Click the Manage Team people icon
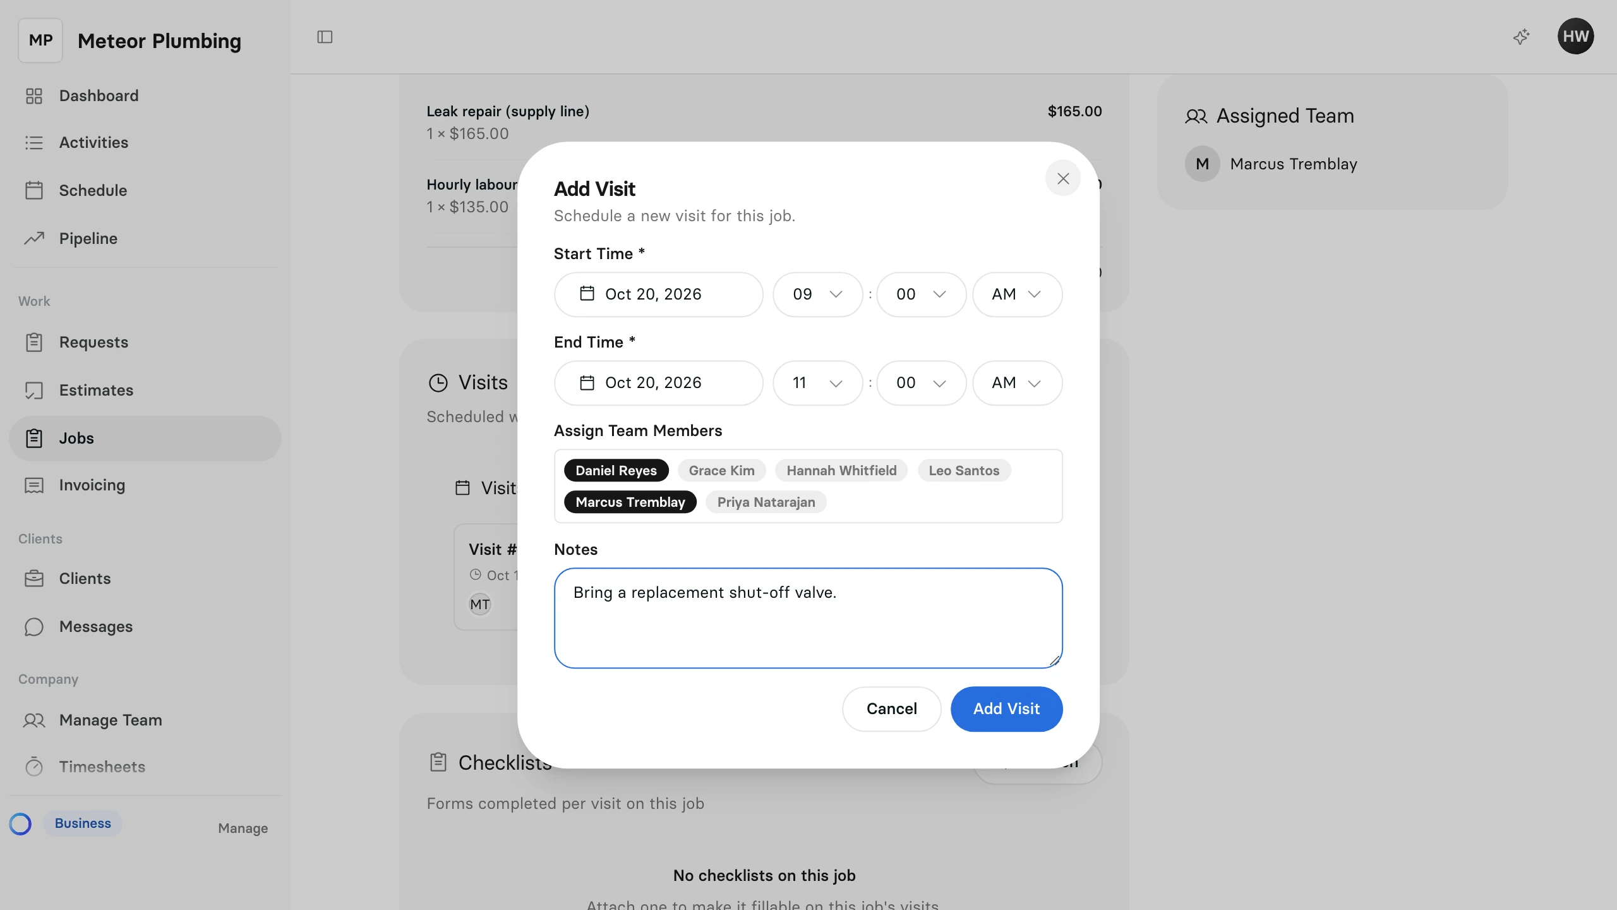The image size is (1617, 910). pos(33,720)
